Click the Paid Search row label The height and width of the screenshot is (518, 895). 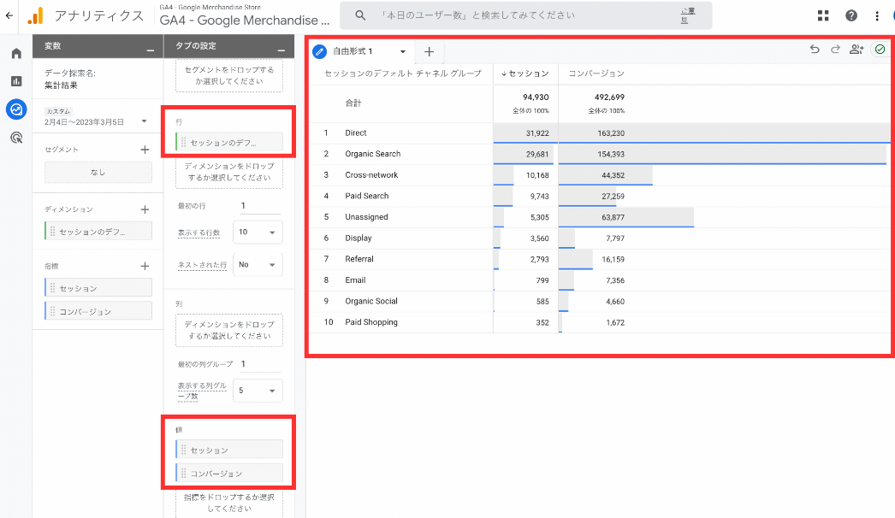tap(366, 196)
